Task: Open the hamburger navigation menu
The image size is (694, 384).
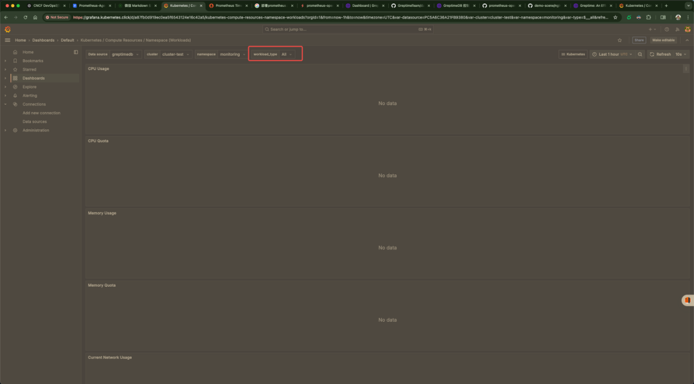Action: (8, 40)
